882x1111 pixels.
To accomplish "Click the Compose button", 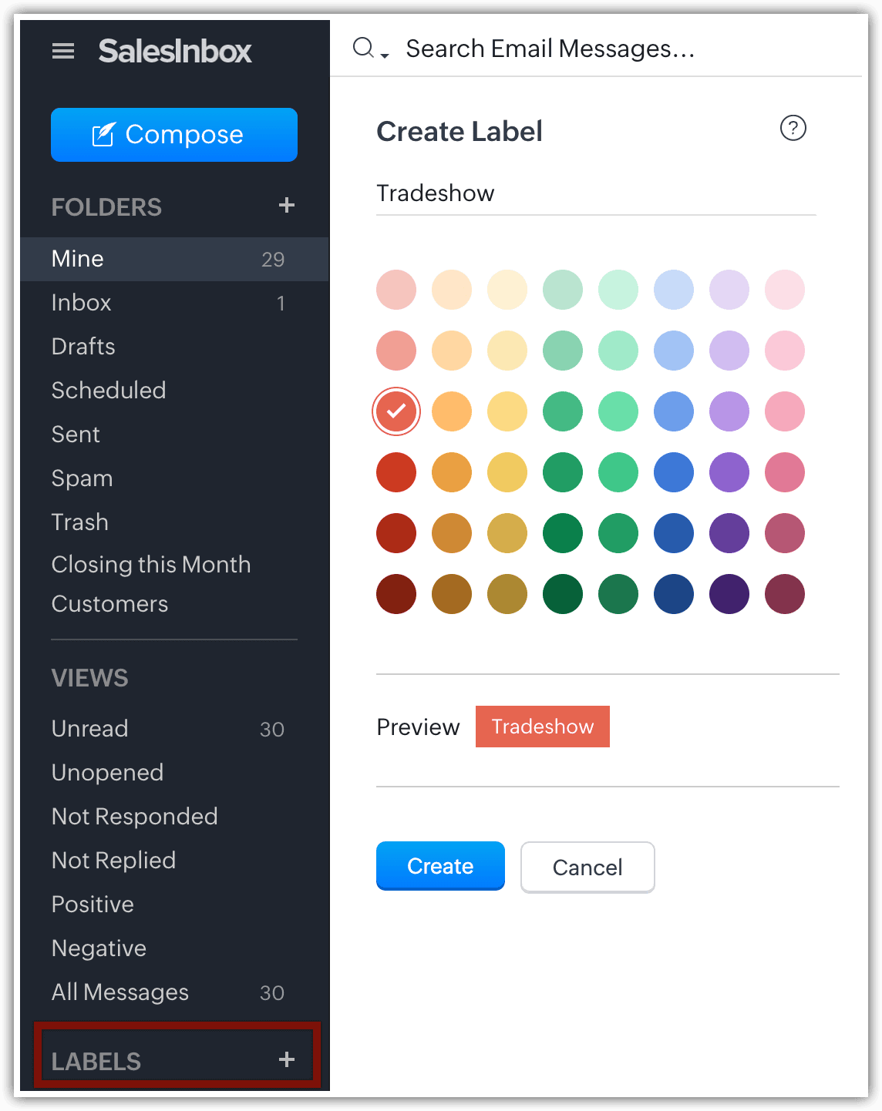I will tap(174, 135).
